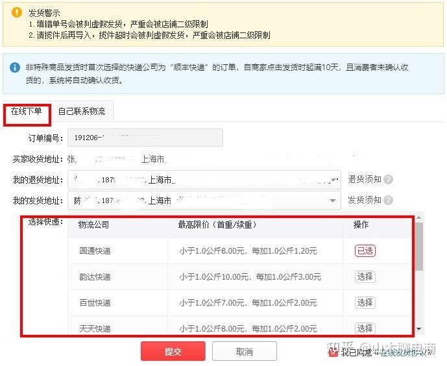Choose 韵达快递 with its 选择 button
This screenshot has width=447, height=366.
tap(365, 277)
